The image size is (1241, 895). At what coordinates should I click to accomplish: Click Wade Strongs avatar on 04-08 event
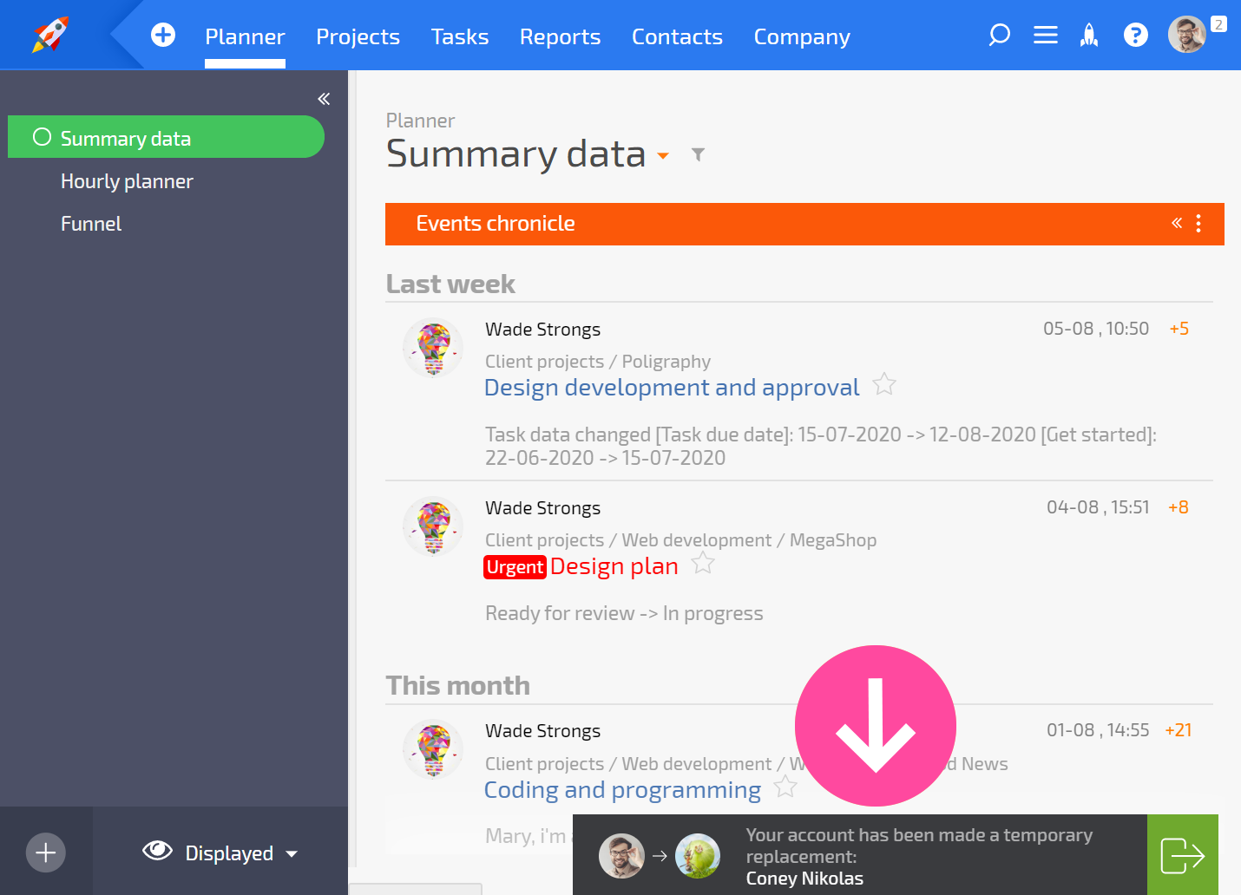[x=433, y=526]
